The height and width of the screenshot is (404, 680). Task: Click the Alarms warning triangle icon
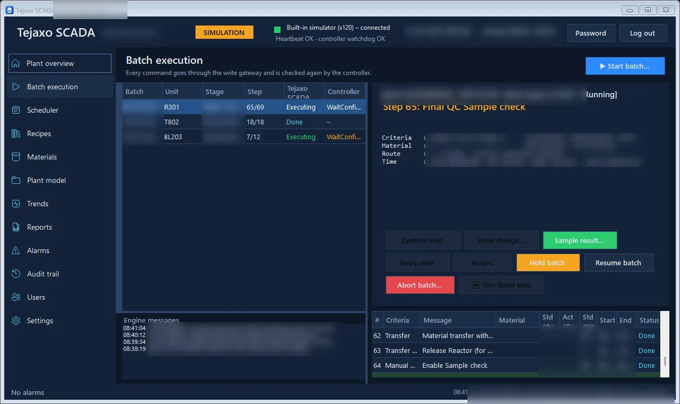tap(16, 250)
